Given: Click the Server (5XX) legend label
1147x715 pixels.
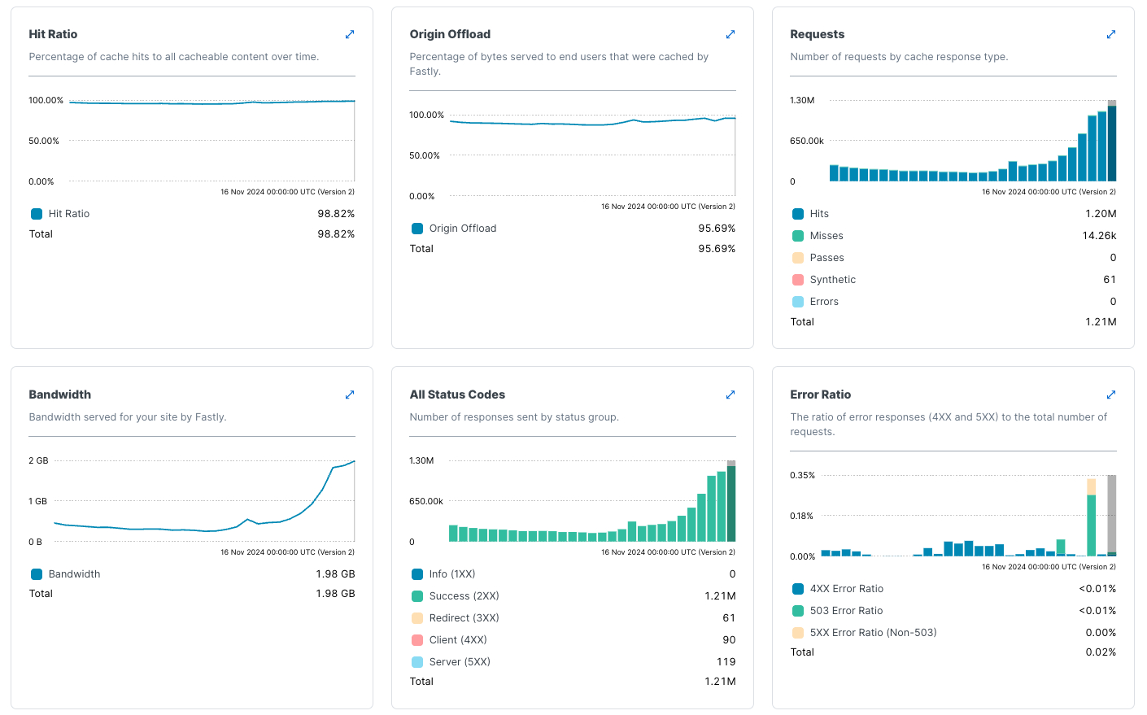Looking at the screenshot, I should pyautogui.click(x=460, y=662).
